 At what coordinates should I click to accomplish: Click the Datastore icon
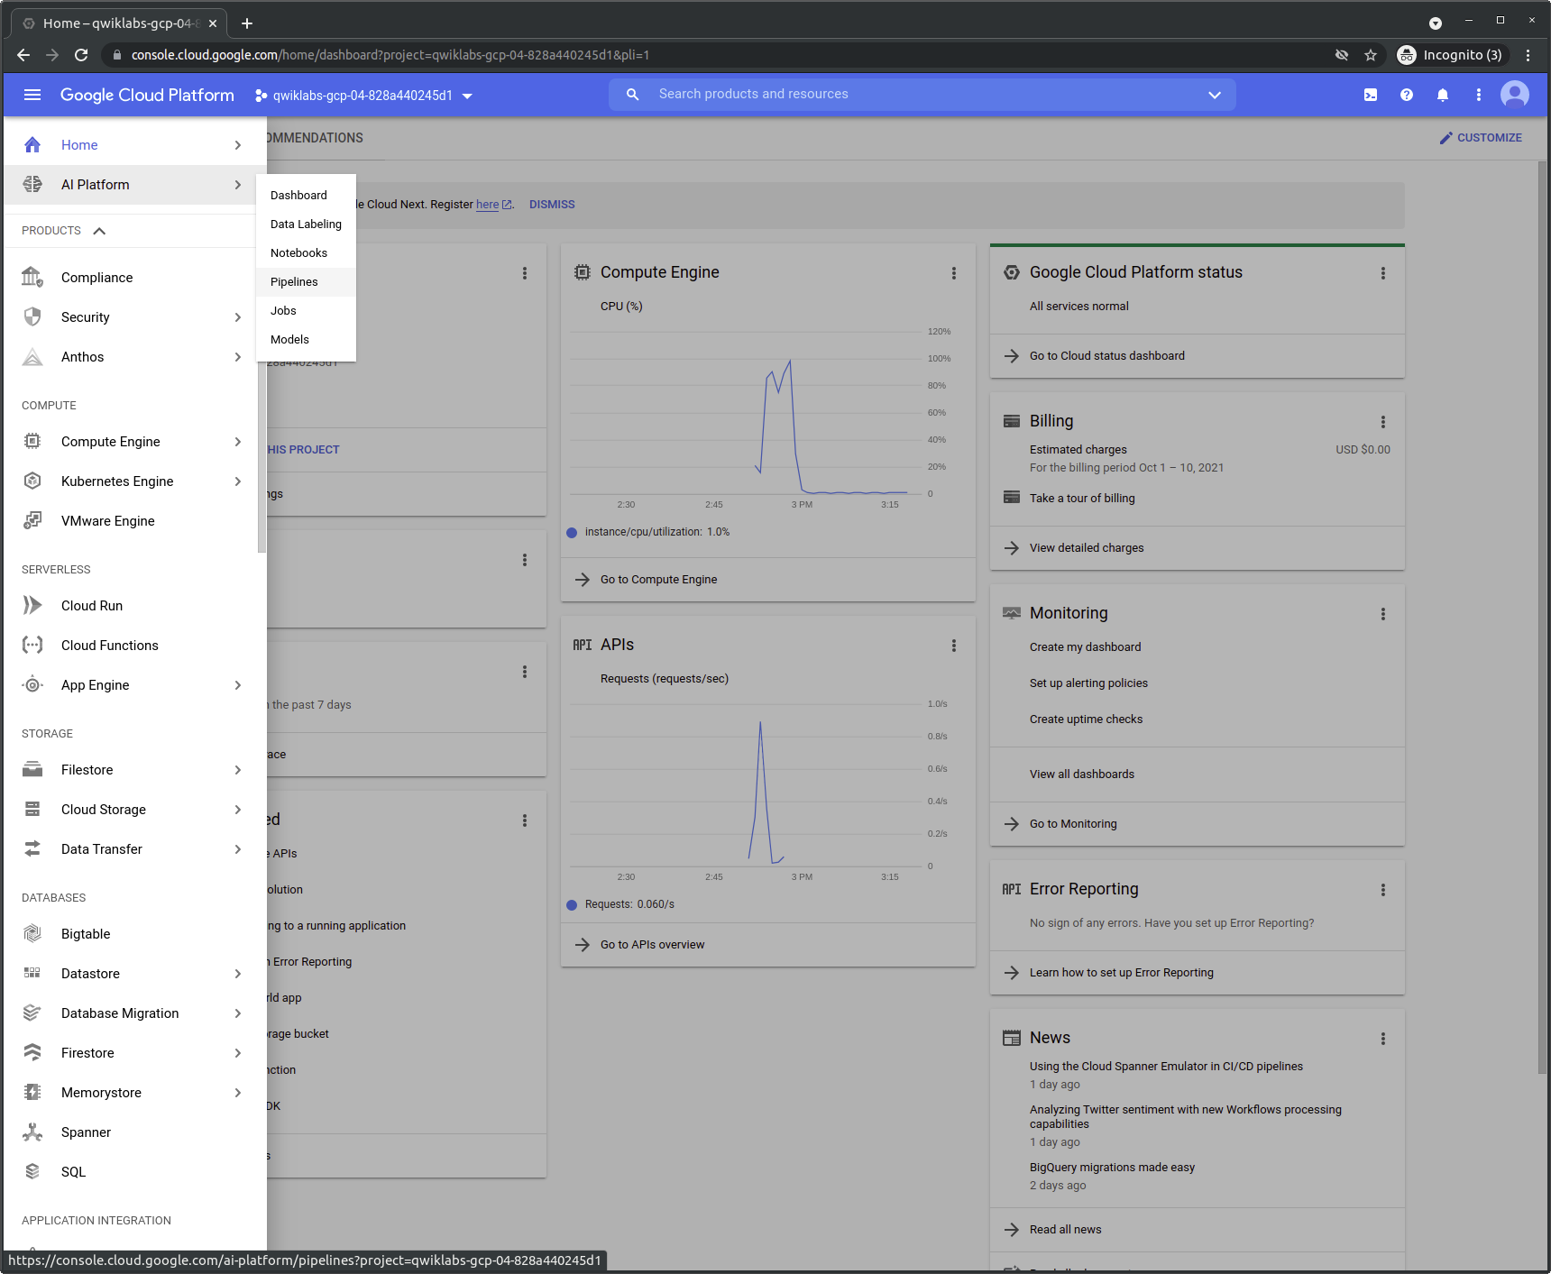(x=32, y=973)
